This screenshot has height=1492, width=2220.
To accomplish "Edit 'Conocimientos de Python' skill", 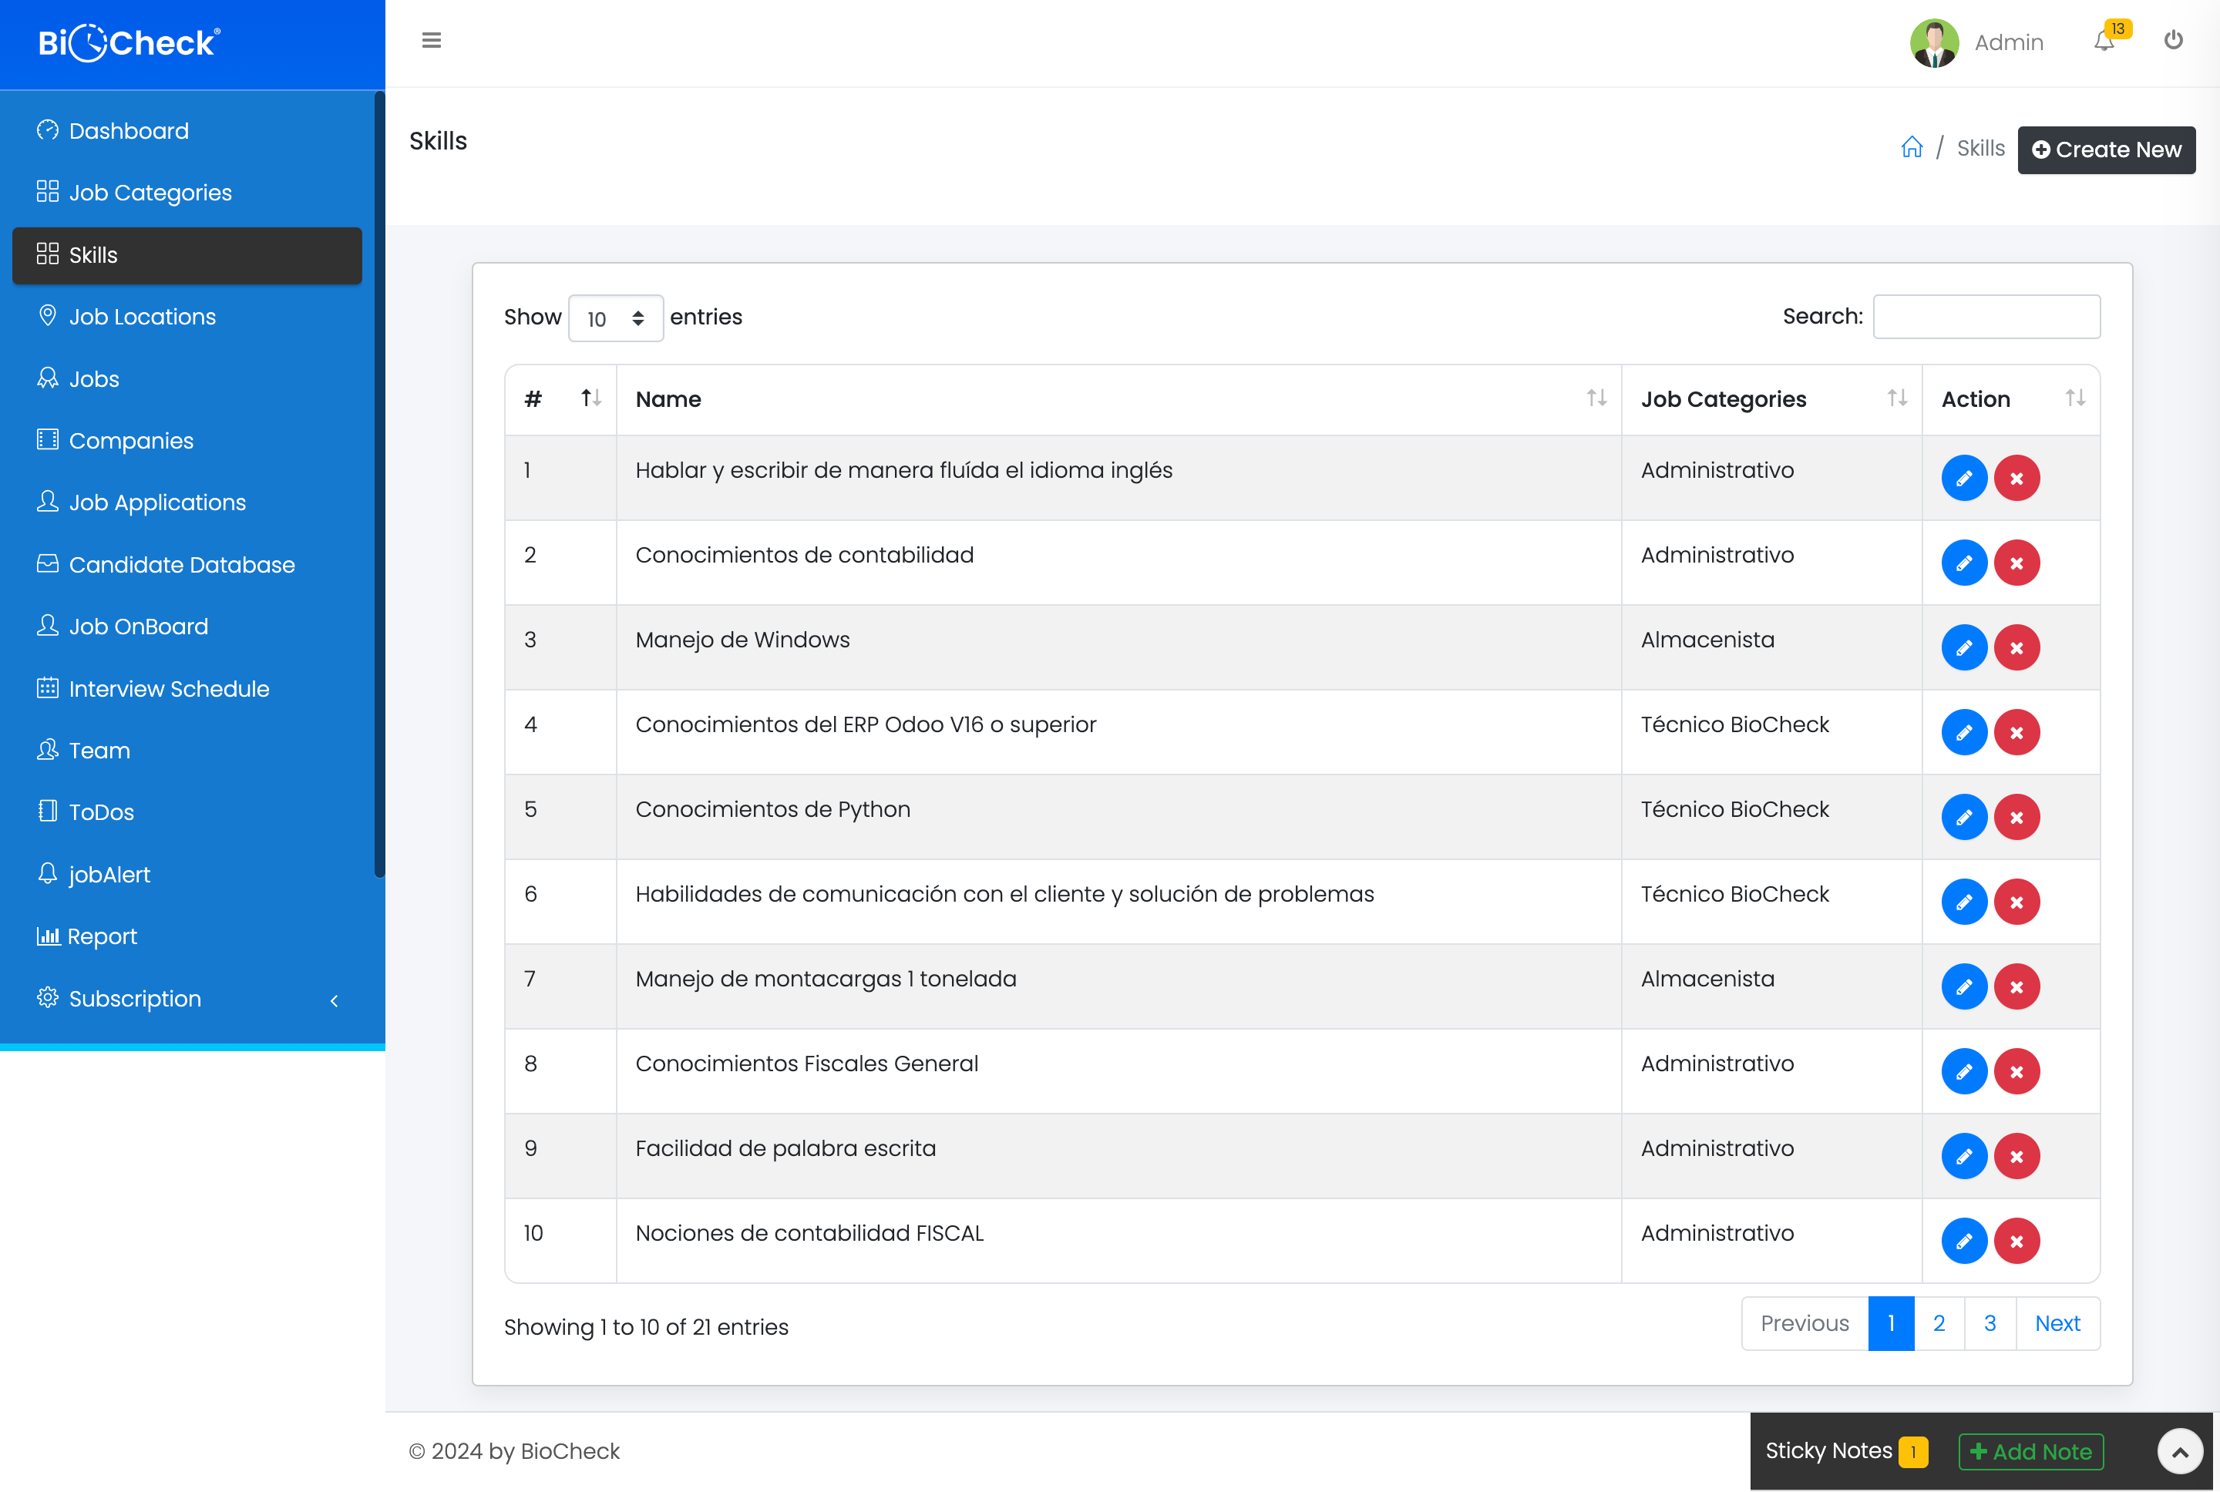I will (x=1964, y=816).
